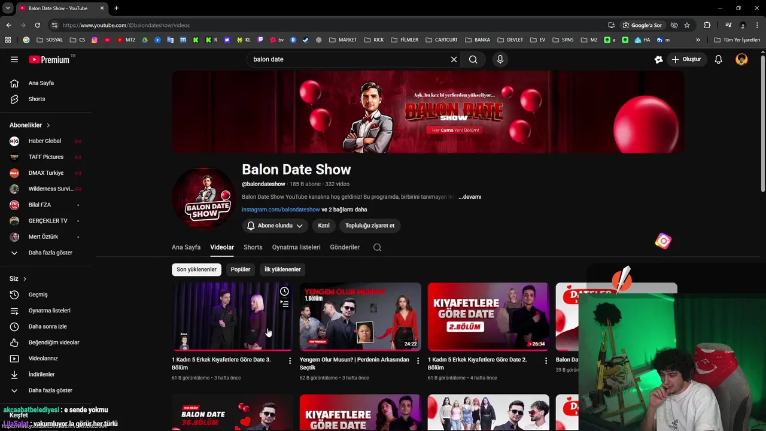The height and width of the screenshot is (431, 766).
Task: Show more bookmarks with the overflow chevron
Action: [698, 40]
